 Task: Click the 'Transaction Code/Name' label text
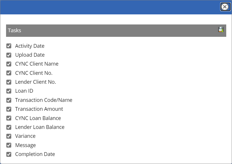pos(44,100)
